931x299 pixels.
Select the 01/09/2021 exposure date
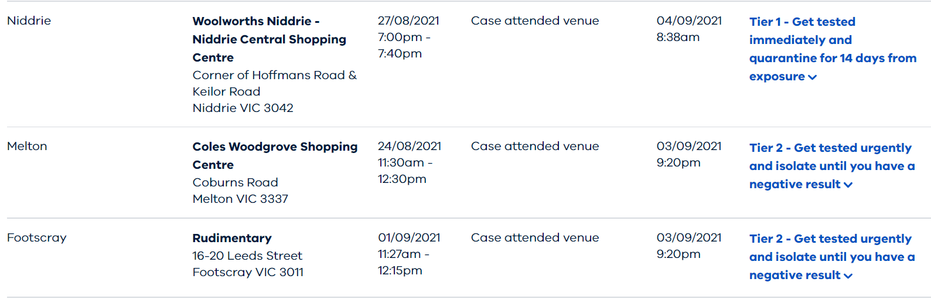409,237
